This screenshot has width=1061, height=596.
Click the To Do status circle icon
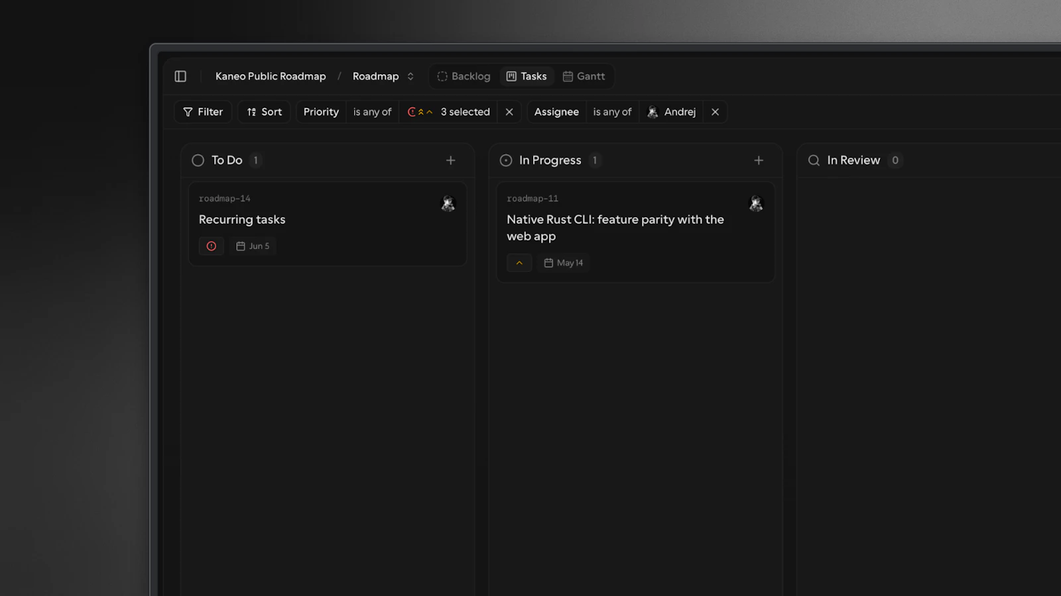click(x=198, y=160)
